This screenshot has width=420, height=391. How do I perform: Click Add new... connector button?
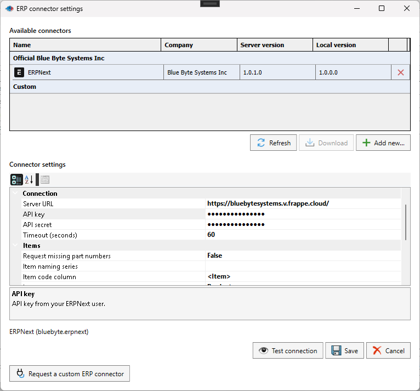coord(383,143)
